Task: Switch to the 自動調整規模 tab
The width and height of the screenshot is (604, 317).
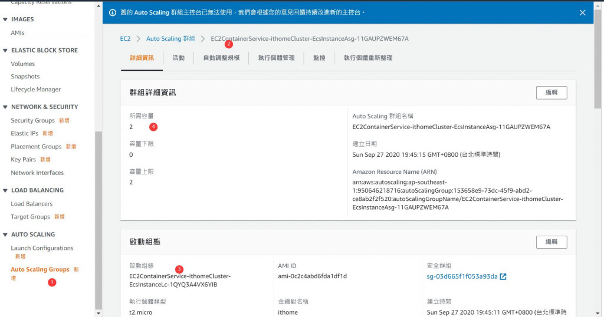Action: point(222,58)
